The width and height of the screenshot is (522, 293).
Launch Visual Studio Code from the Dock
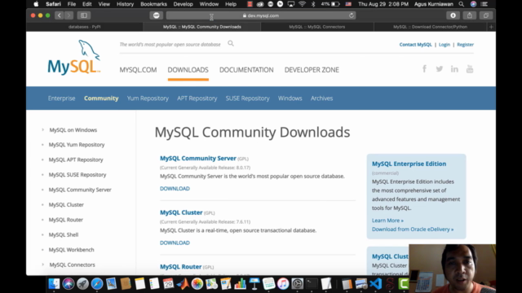pyautogui.click(x=375, y=284)
